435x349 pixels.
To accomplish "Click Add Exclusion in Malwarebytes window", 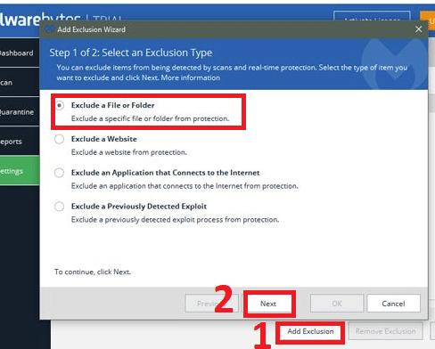I will pyautogui.click(x=310, y=331).
